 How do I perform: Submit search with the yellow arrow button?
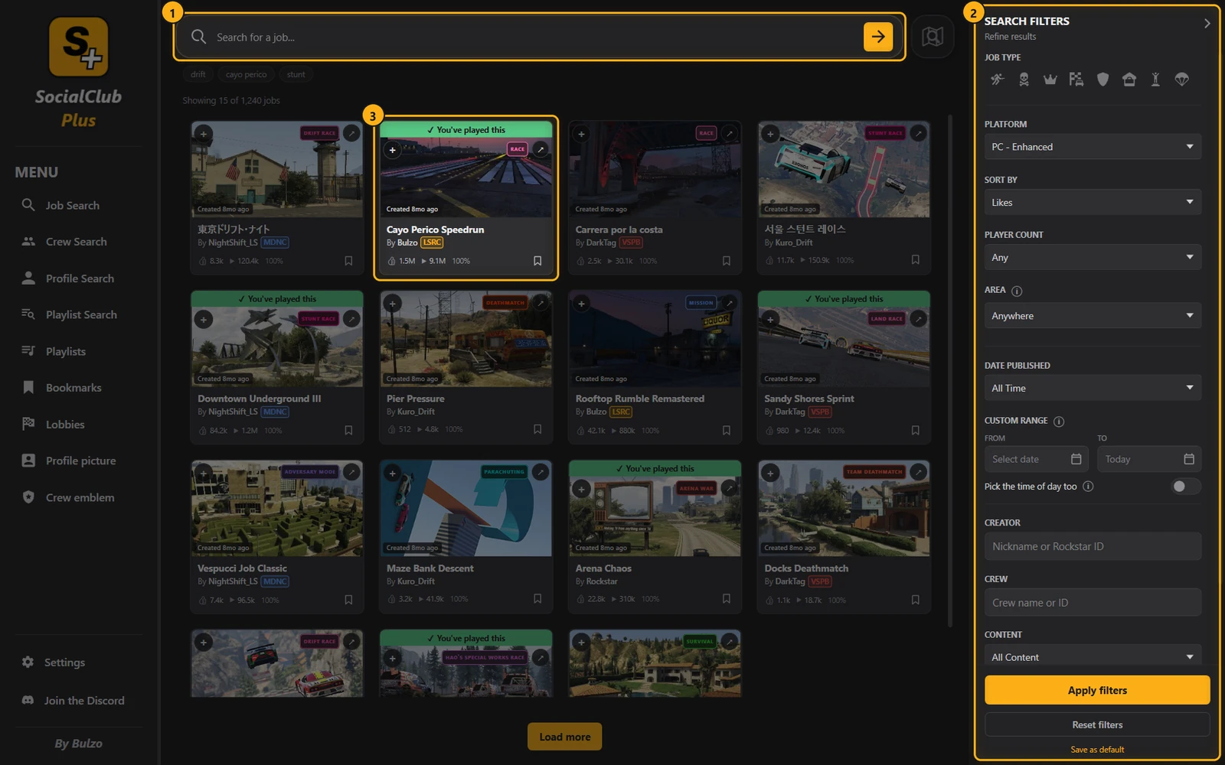pos(878,36)
